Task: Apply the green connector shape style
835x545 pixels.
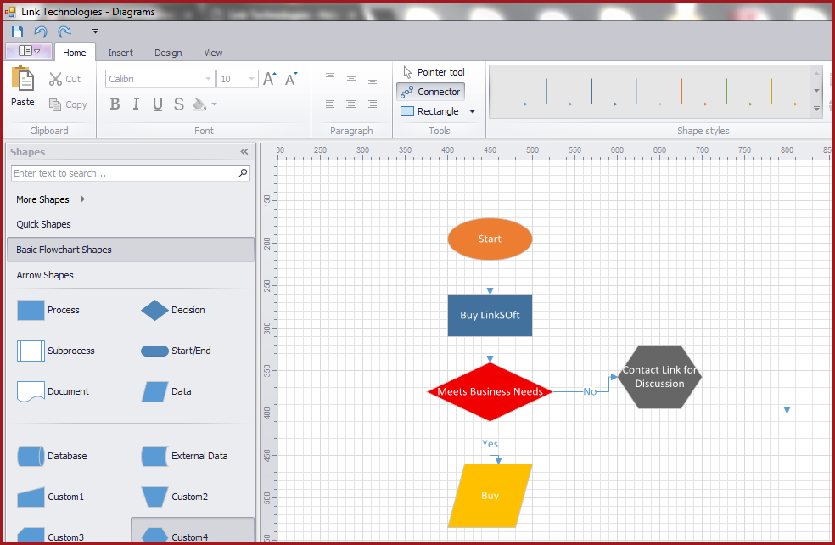Action: [x=738, y=92]
